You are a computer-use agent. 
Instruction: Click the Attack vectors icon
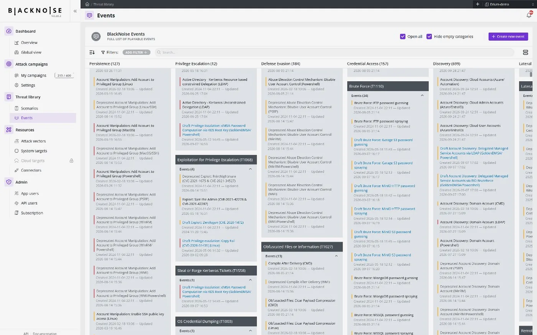coord(16,141)
